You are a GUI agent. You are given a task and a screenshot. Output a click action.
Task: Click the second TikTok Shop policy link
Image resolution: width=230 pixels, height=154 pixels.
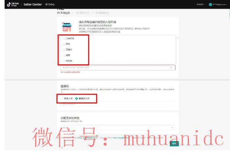coord(120,138)
